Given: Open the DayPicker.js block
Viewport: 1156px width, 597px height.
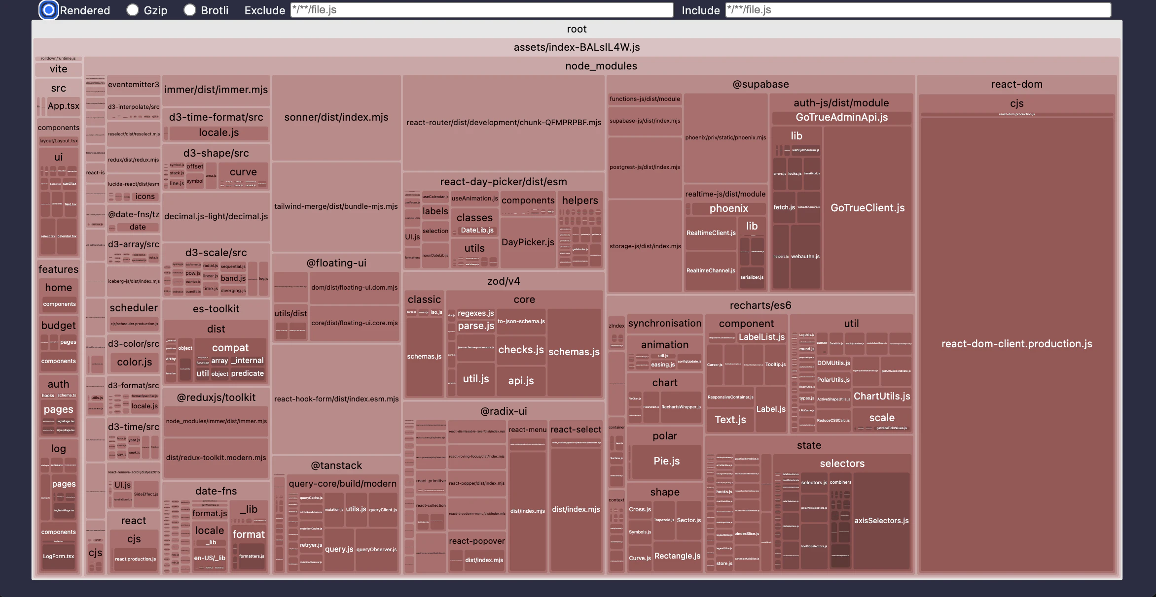Looking at the screenshot, I should (x=528, y=242).
